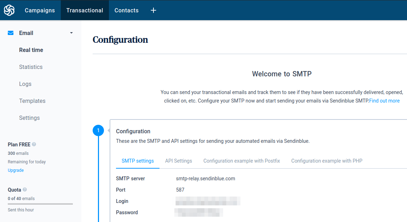407x222 pixels.
Task: Go to Contacts in top navigation
Action: [126, 10]
